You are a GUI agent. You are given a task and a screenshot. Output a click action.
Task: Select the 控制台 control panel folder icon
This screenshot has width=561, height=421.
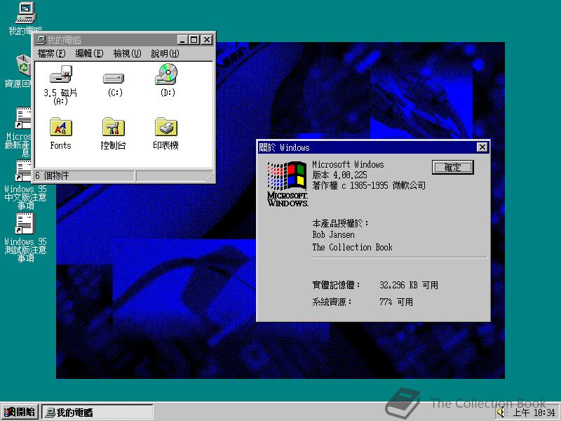point(114,127)
